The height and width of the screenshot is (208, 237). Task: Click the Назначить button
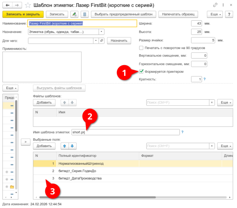click(x=119, y=40)
